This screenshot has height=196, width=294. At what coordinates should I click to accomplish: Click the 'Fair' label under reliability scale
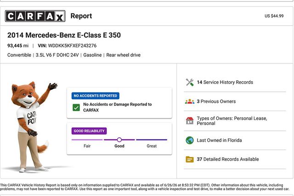tap(87, 146)
